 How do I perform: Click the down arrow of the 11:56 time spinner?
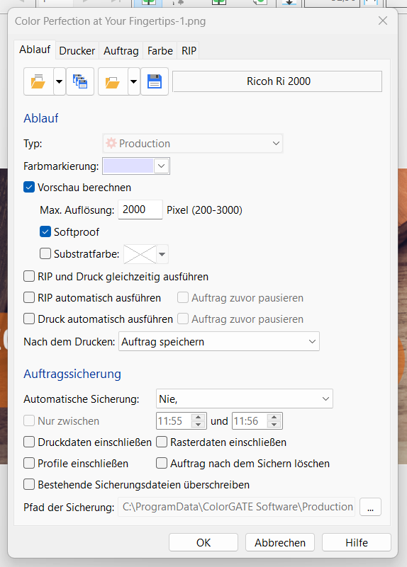click(274, 425)
